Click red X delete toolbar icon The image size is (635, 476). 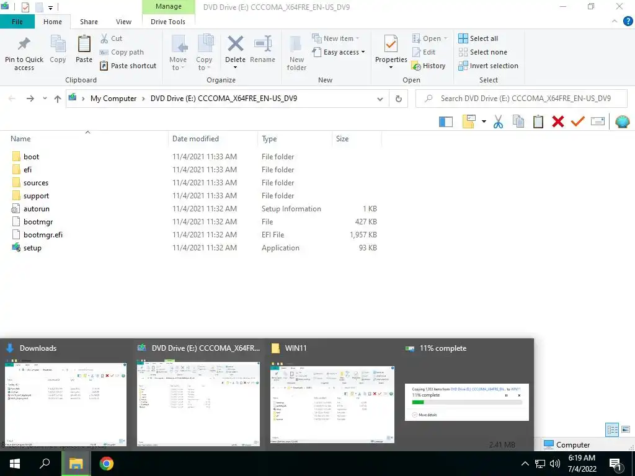coord(558,121)
